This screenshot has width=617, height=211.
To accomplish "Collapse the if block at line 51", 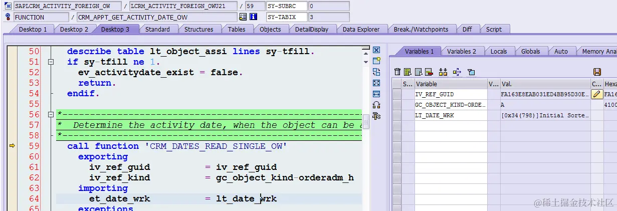I will tap(50, 62).
